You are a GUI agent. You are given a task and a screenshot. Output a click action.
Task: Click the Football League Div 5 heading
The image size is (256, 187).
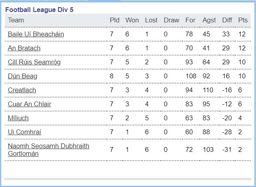39,10
